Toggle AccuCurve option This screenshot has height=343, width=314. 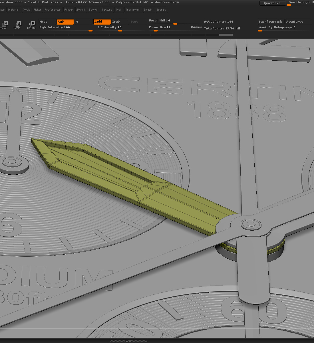[298, 22]
